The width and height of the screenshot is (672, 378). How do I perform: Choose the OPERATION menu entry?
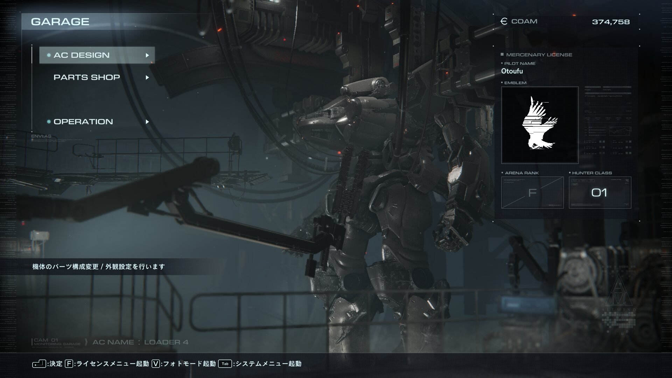pyautogui.click(x=83, y=122)
